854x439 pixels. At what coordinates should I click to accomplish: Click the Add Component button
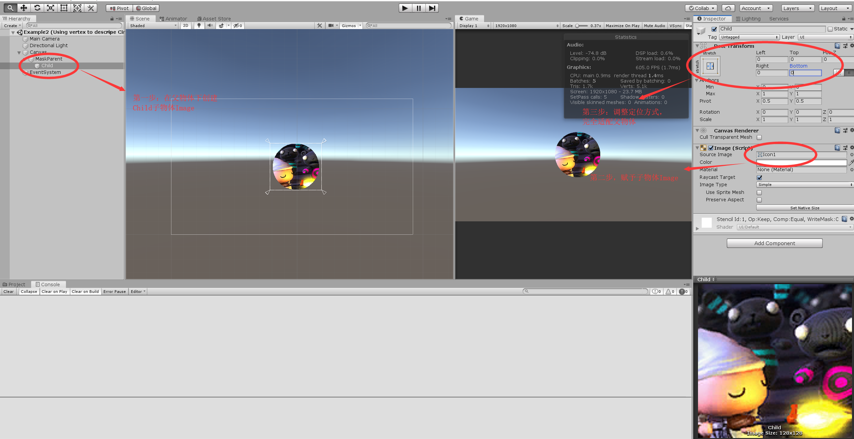774,243
